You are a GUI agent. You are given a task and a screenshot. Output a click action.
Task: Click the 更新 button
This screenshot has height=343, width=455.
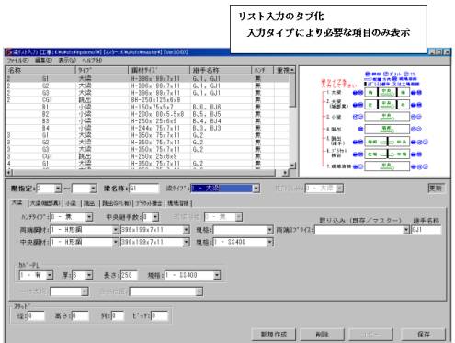(436, 189)
